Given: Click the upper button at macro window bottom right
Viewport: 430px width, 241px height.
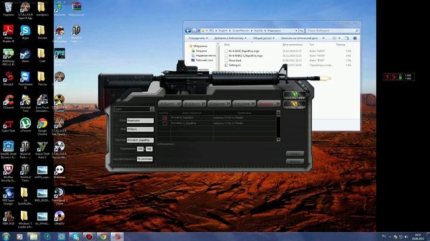Looking at the screenshot, I should (295, 154).
